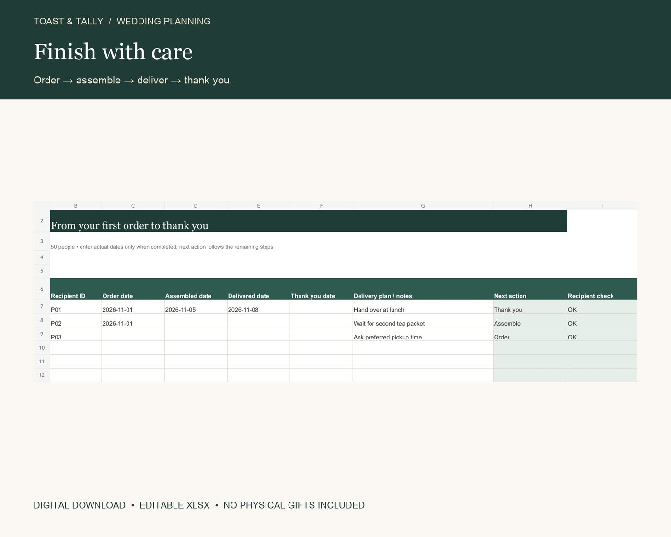This screenshot has height=537, width=671.
Task: Click the Assembled date column header
Action: click(x=196, y=289)
